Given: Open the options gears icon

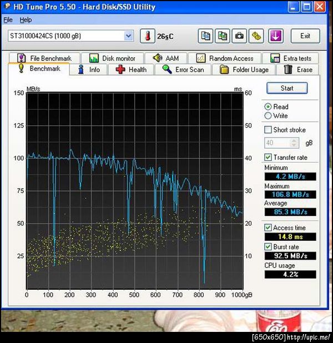Looking at the screenshot, I should click(256, 36).
